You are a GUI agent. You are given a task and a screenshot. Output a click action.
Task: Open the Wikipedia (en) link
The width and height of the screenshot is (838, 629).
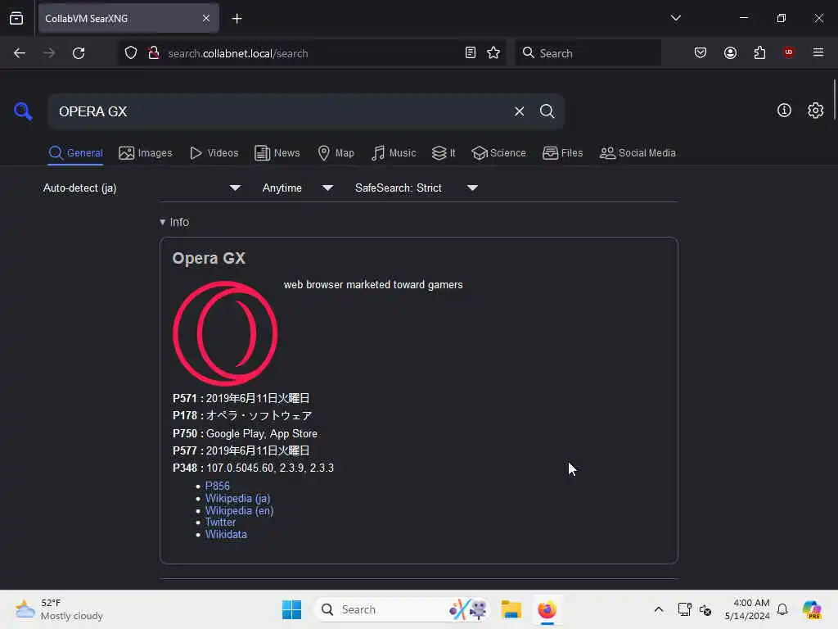tap(240, 510)
